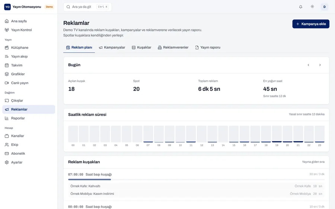Click the Kanallar TV icon
The image size is (335, 209).
point(7,136)
